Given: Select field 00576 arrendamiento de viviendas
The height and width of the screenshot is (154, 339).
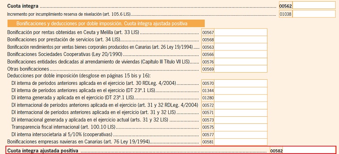Looking at the screenshot, I should (x=241, y=62).
